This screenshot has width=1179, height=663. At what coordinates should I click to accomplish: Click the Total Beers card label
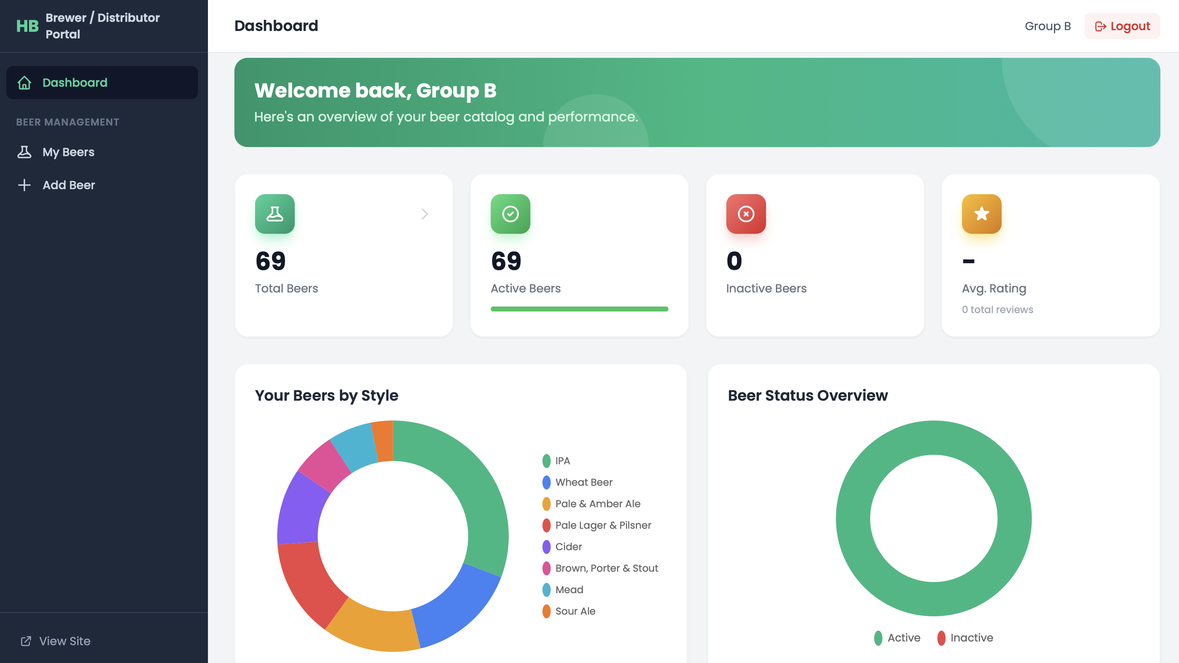pyautogui.click(x=286, y=288)
